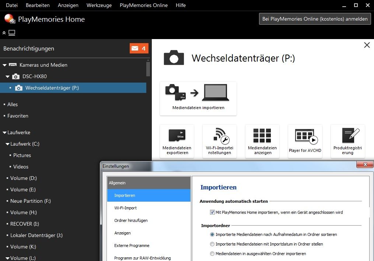Click Bei PlayMemories Online anmelden button

[315, 19]
